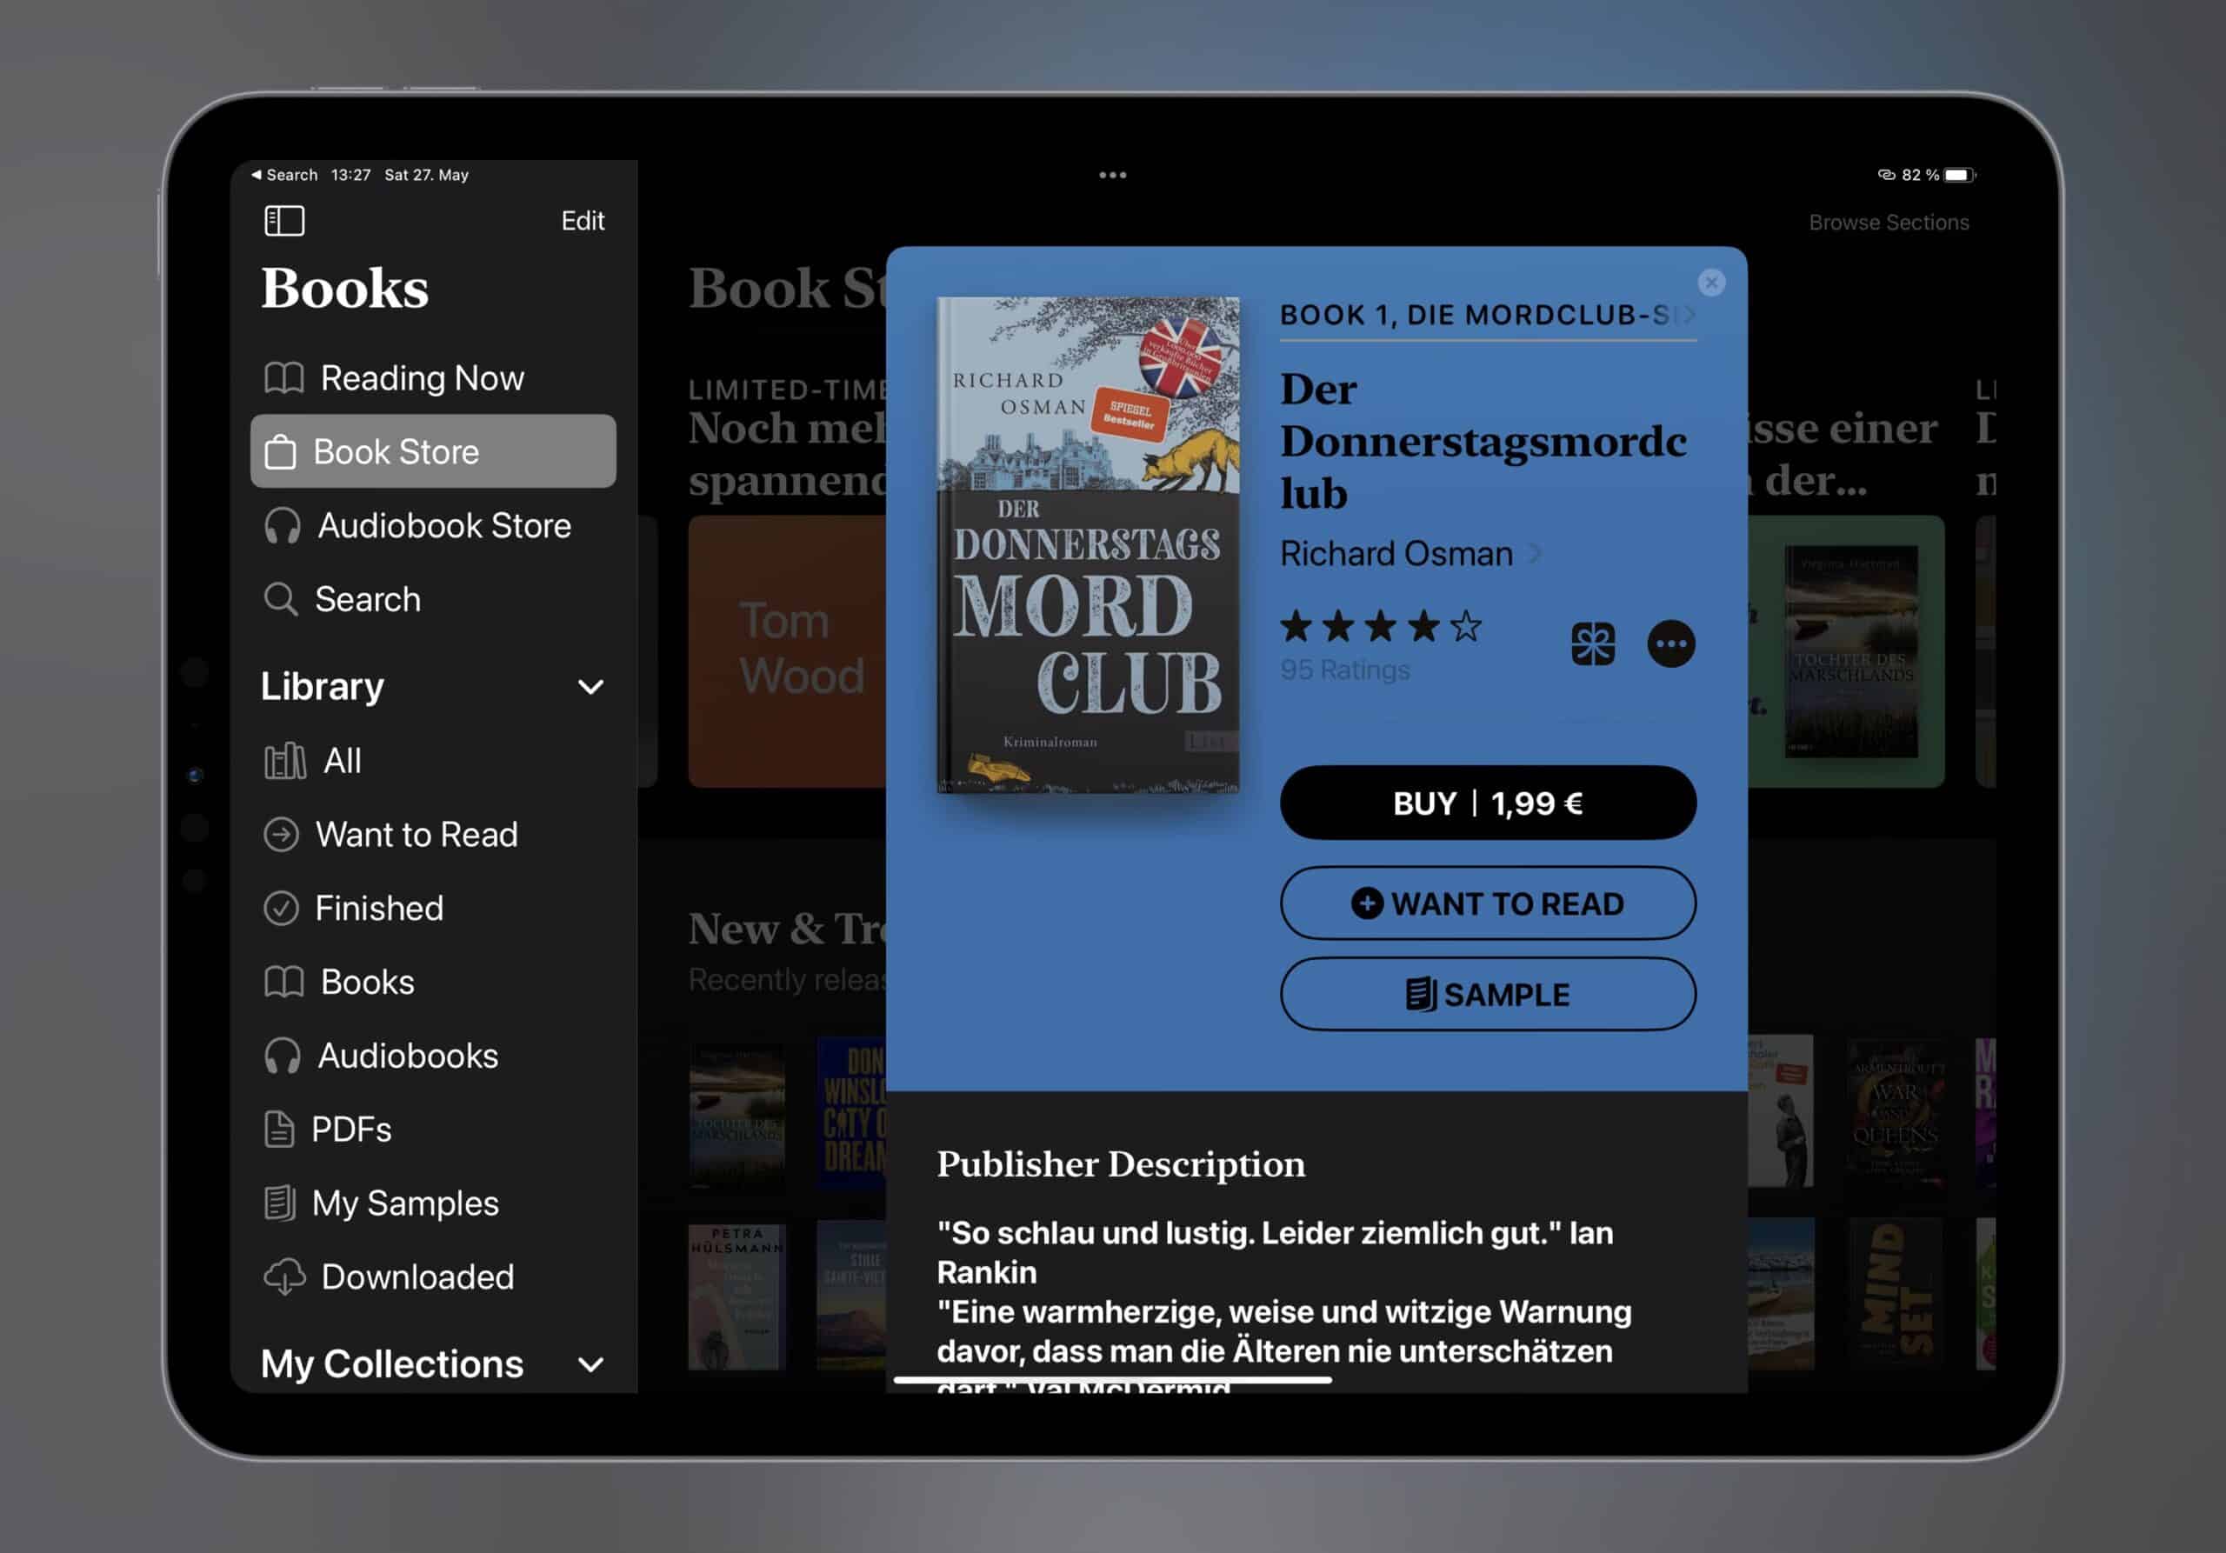Tap the battery indicator in status bar
Image resolution: width=2226 pixels, height=1553 pixels.
[x=1960, y=176]
